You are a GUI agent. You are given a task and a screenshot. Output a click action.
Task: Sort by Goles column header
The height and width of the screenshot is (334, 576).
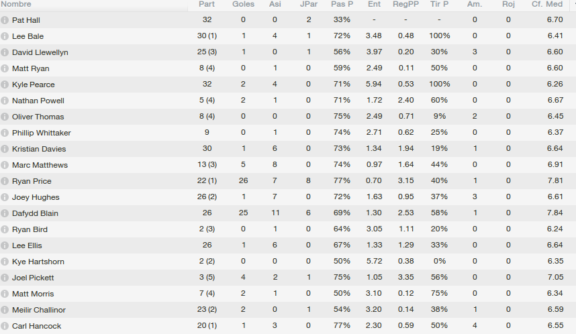click(243, 4)
